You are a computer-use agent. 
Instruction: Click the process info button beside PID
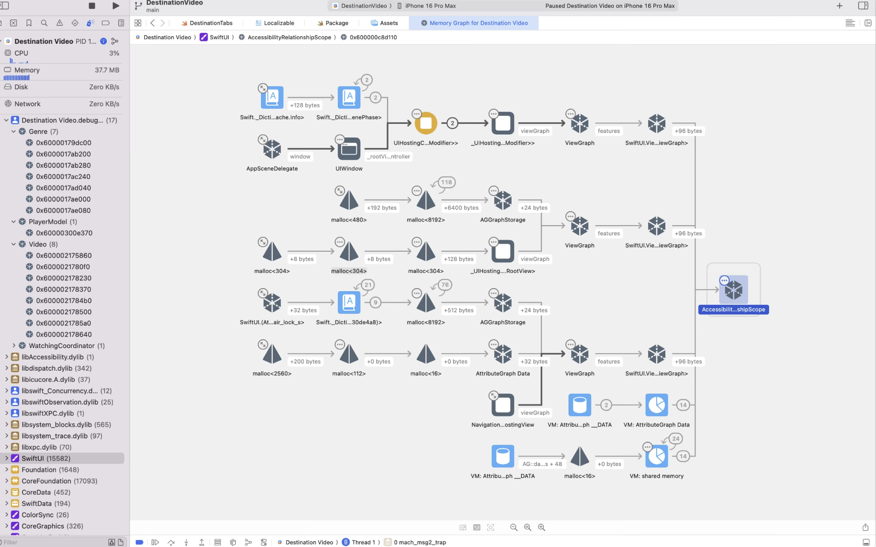pyautogui.click(x=103, y=41)
